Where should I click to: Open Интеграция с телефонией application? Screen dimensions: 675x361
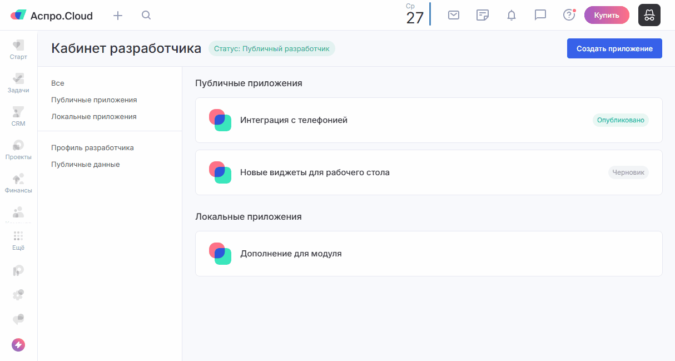[x=429, y=120]
